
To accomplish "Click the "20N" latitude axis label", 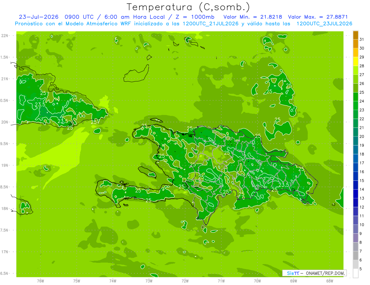I will click(5, 122).
